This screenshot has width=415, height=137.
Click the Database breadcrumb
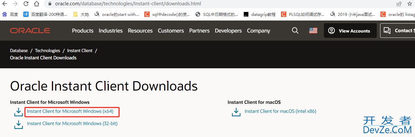(19, 50)
